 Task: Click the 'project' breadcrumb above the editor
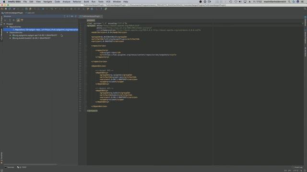91,20
